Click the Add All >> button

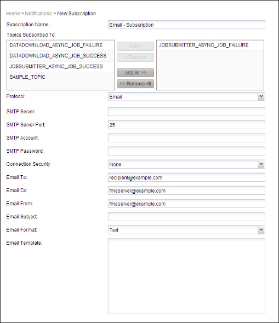click(x=135, y=72)
